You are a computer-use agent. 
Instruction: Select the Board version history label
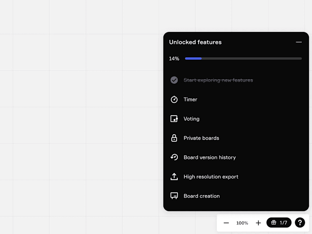(x=210, y=158)
